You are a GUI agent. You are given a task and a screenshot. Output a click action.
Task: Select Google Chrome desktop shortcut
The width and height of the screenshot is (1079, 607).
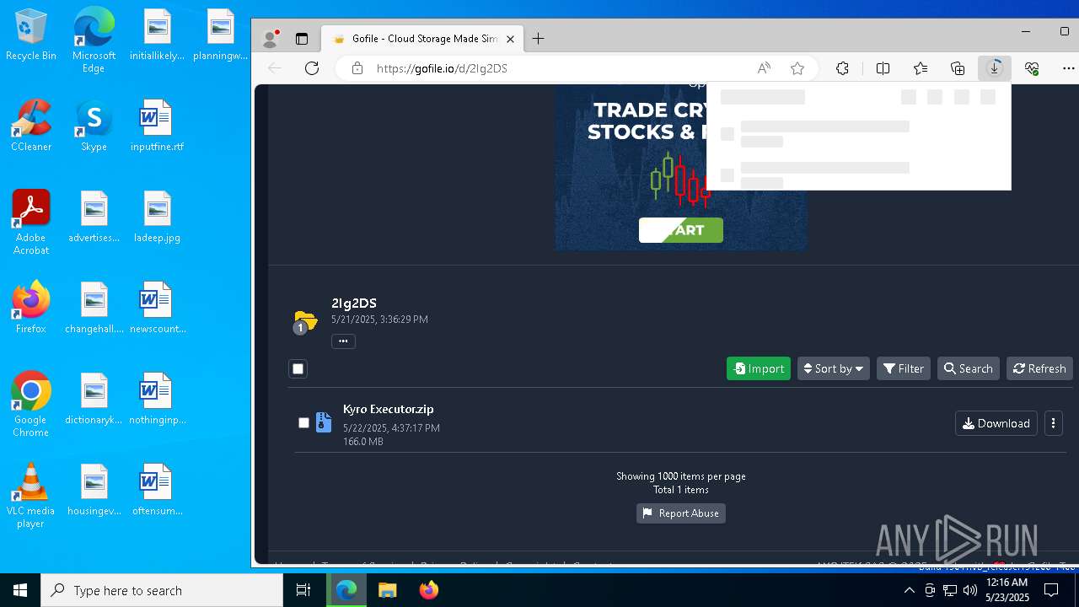pos(31,405)
